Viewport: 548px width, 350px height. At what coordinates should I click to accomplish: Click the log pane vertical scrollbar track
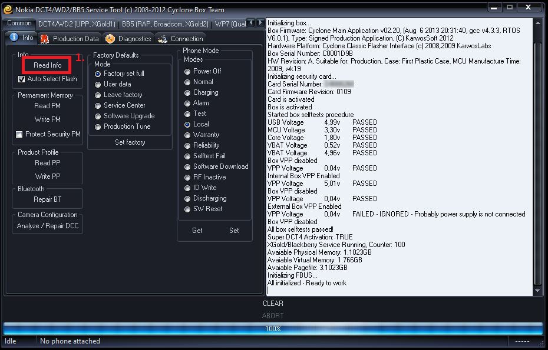[x=537, y=157]
